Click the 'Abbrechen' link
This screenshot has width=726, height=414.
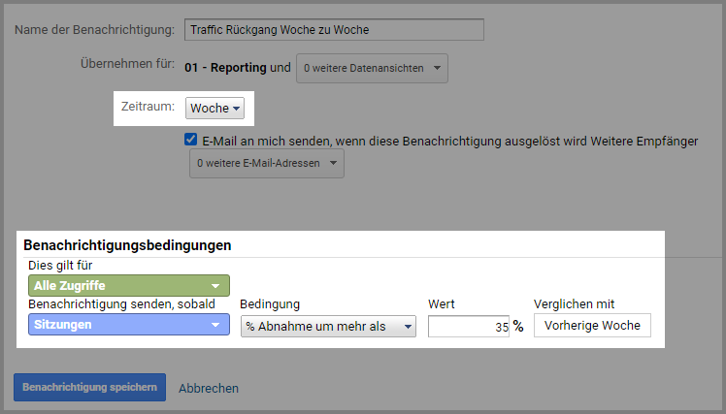coord(209,388)
